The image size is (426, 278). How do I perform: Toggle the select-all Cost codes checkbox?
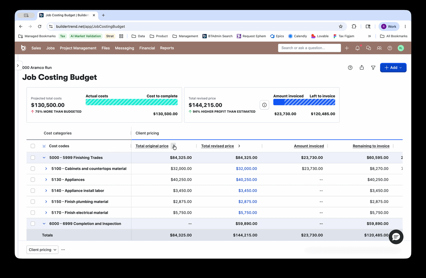coord(33,146)
